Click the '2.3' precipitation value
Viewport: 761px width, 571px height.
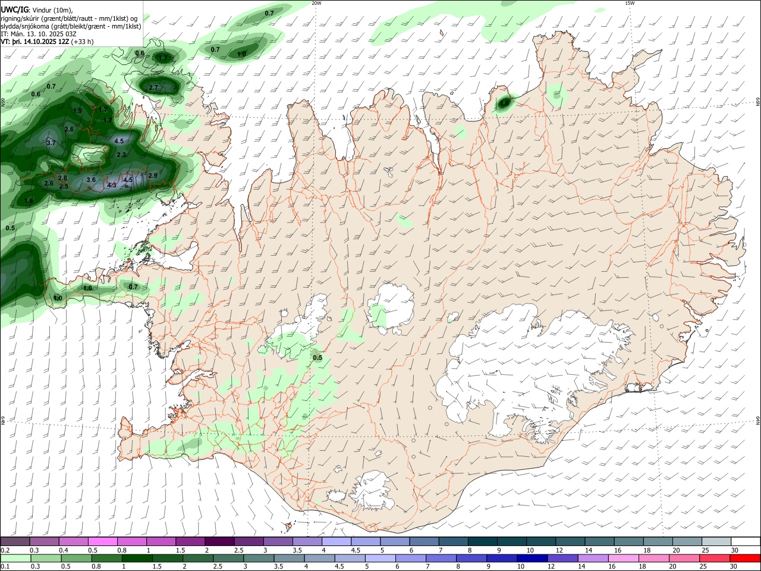(121, 155)
